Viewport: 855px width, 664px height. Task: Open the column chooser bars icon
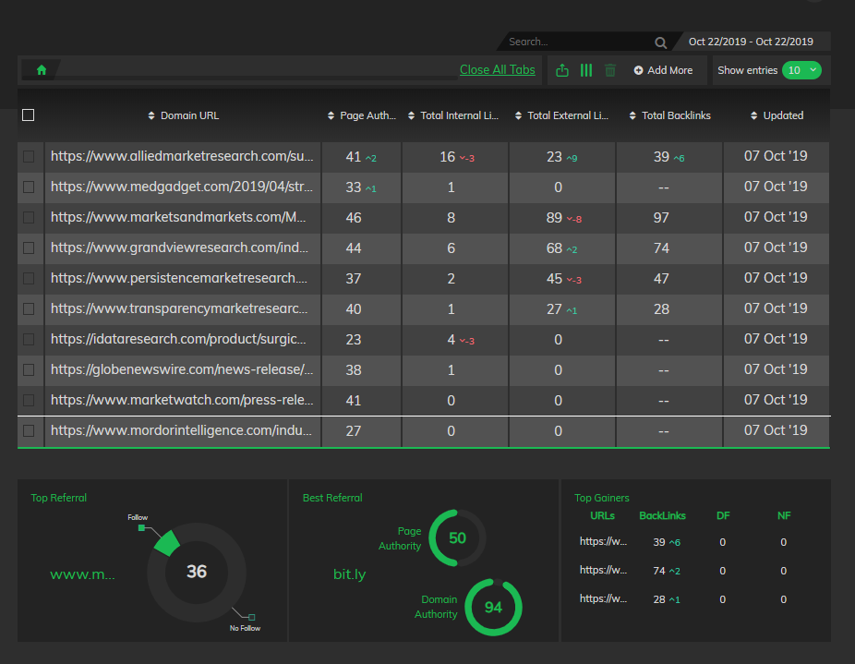pos(586,70)
